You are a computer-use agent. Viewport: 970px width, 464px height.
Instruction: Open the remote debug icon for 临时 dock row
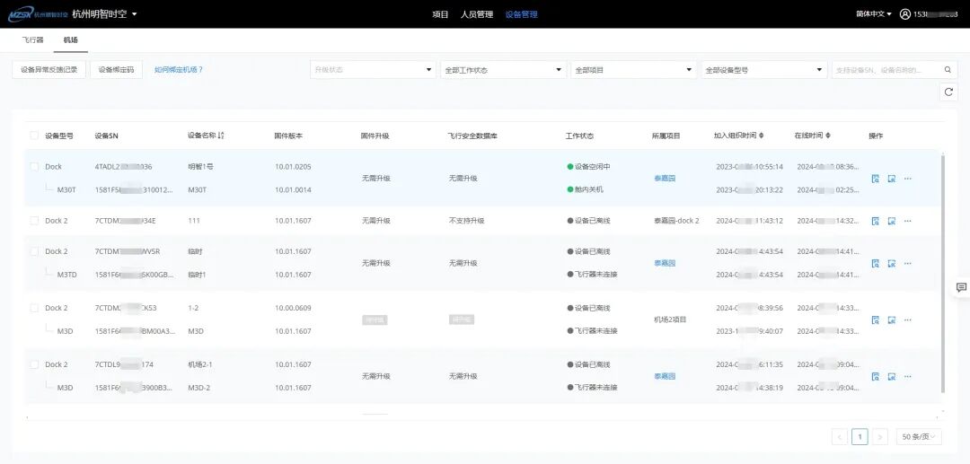[892, 263]
